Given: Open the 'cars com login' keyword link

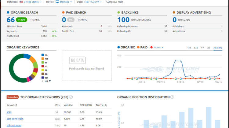Looking at the screenshot, I should tap(15, 119).
